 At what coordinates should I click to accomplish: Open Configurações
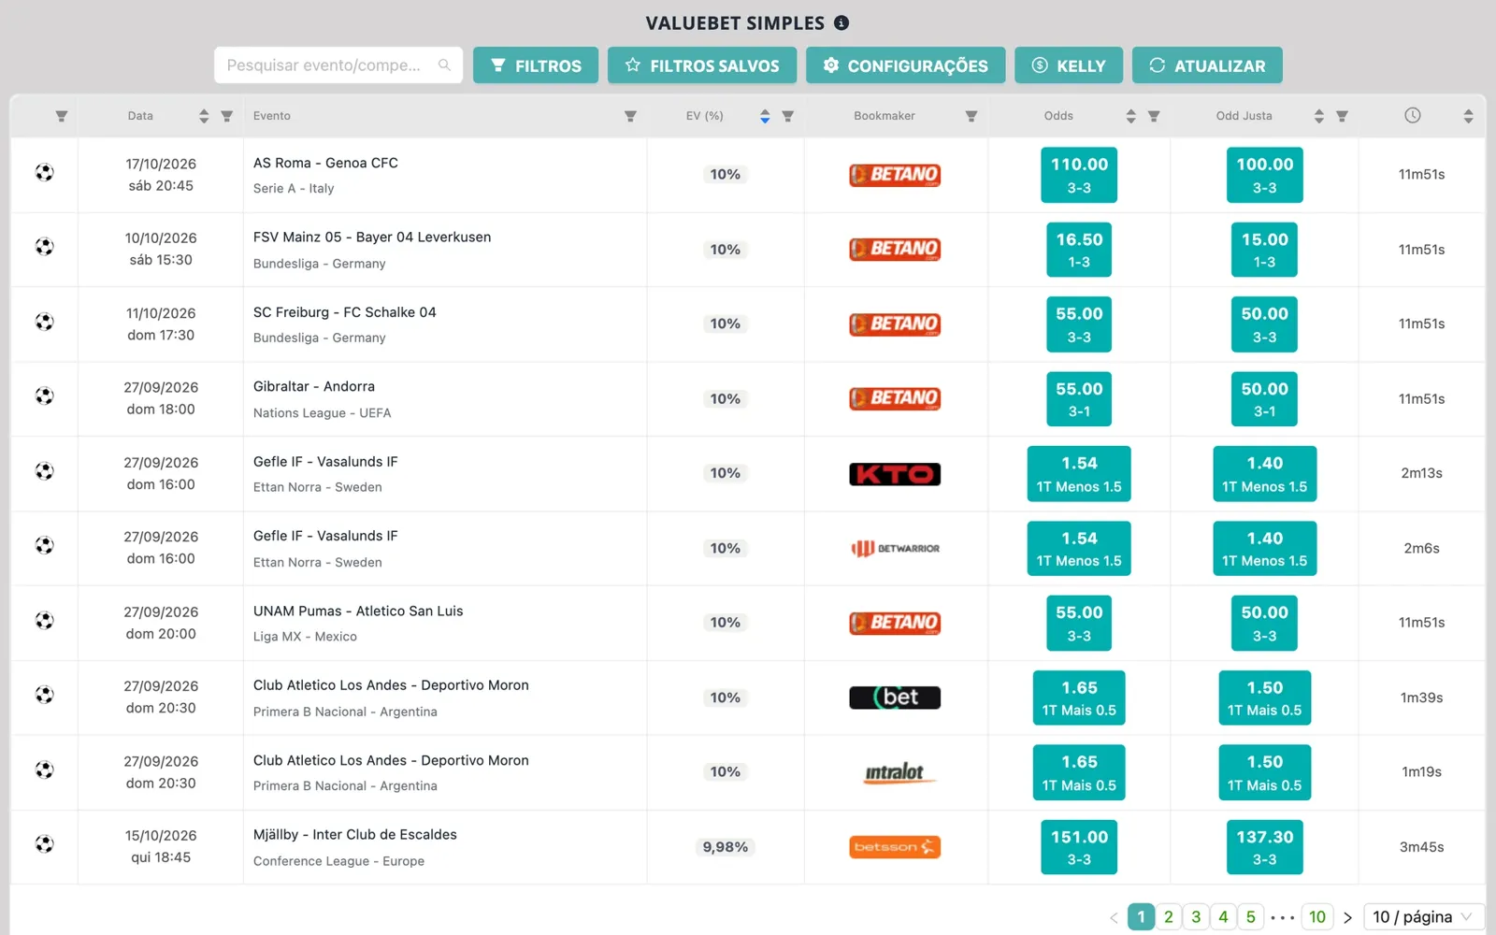[905, 65]
